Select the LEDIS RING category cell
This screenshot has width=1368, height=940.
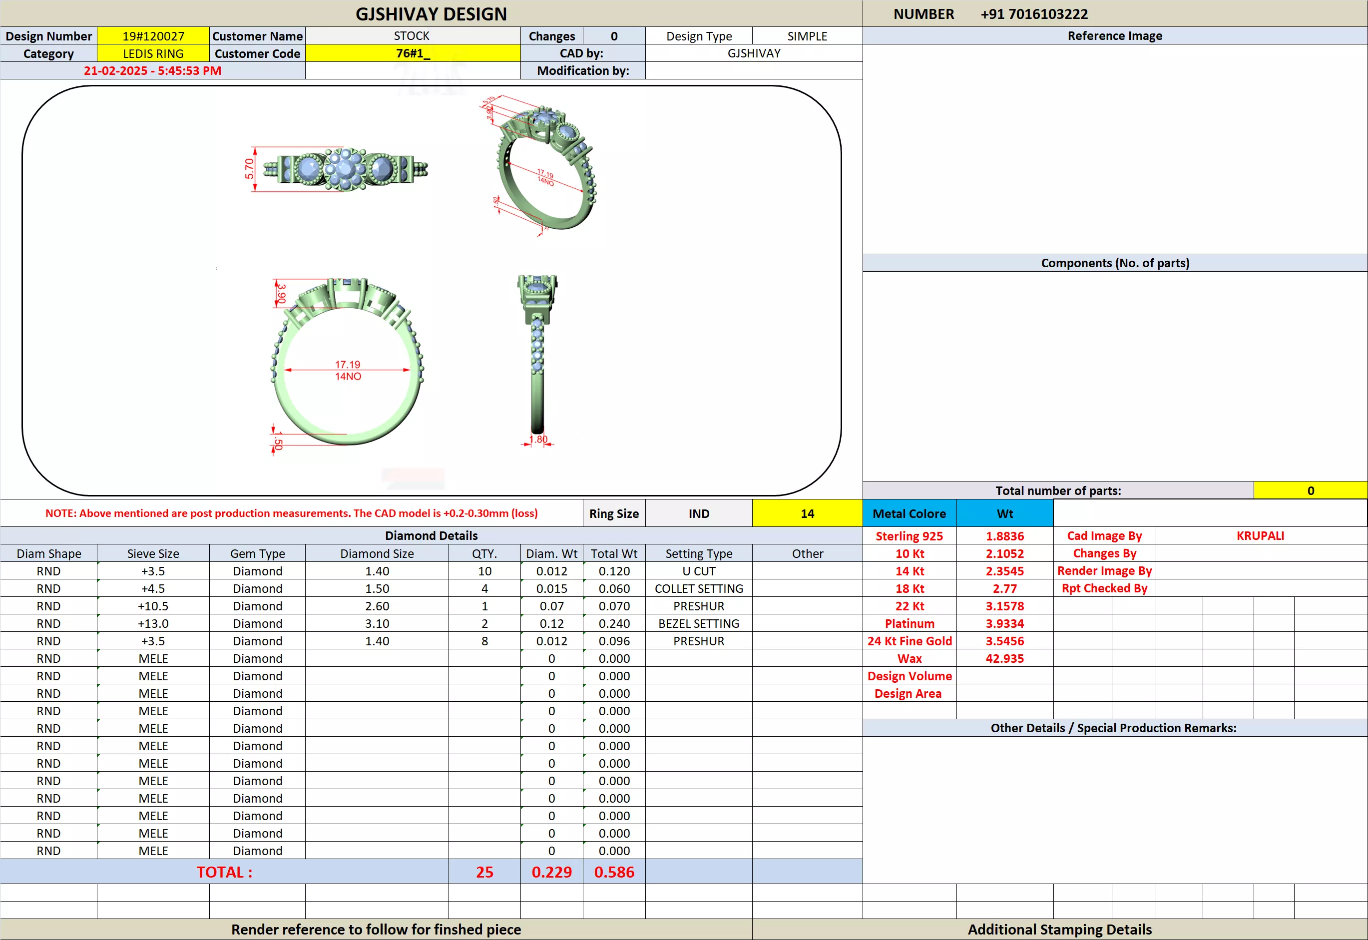(153, 53)
